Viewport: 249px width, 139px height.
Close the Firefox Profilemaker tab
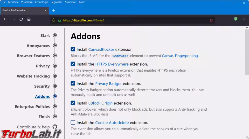click(46, 10)
